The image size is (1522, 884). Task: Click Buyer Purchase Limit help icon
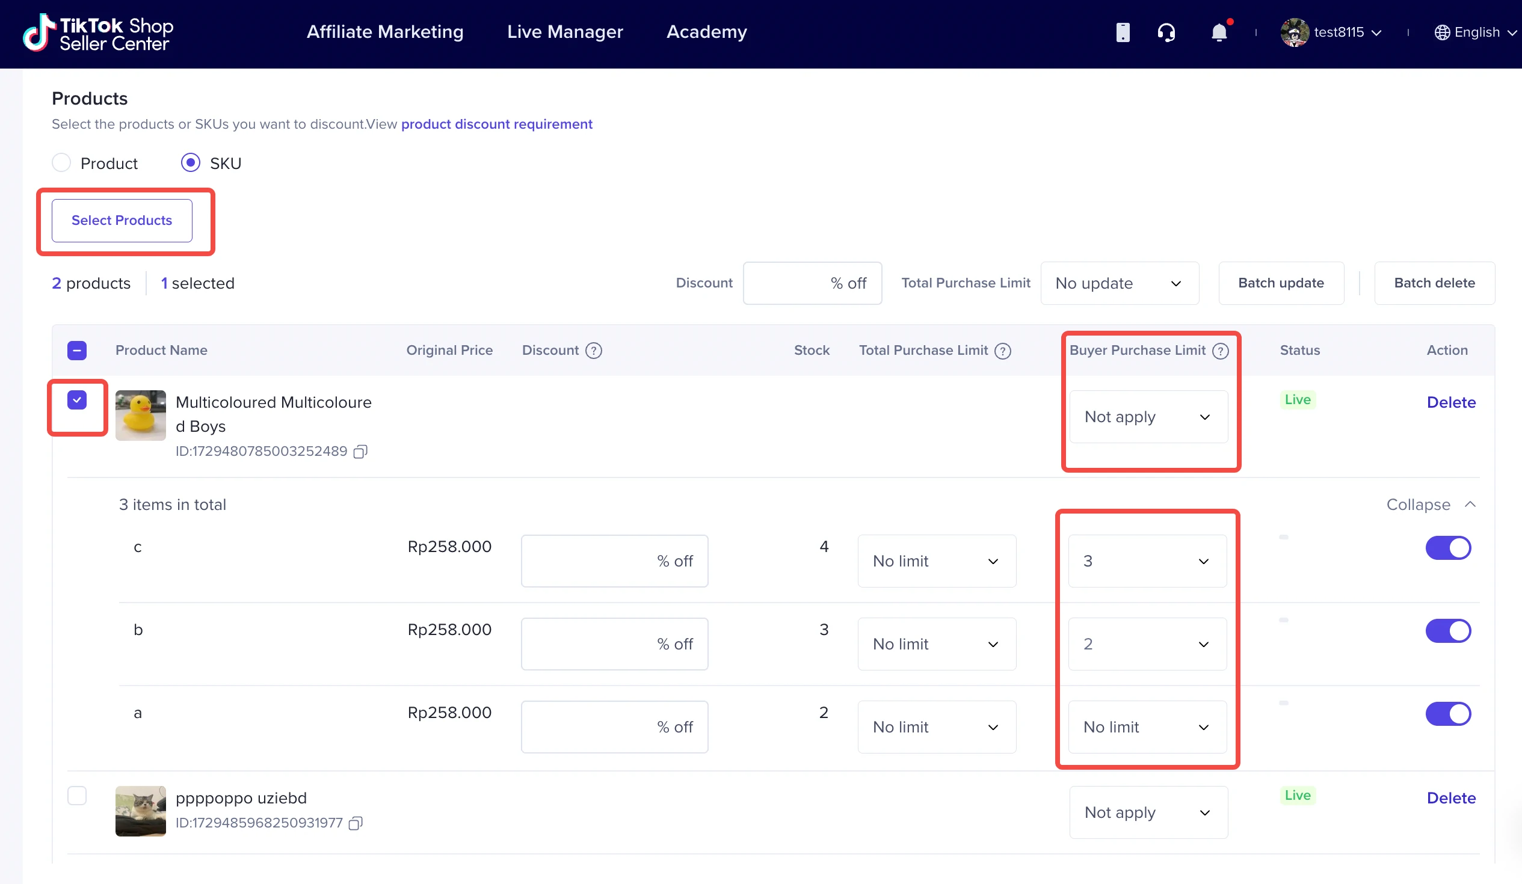coord(1220,351)
